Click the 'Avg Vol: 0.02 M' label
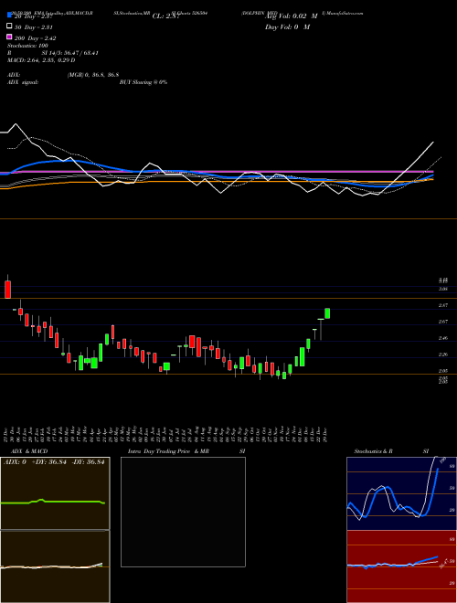 click(292, 16)
